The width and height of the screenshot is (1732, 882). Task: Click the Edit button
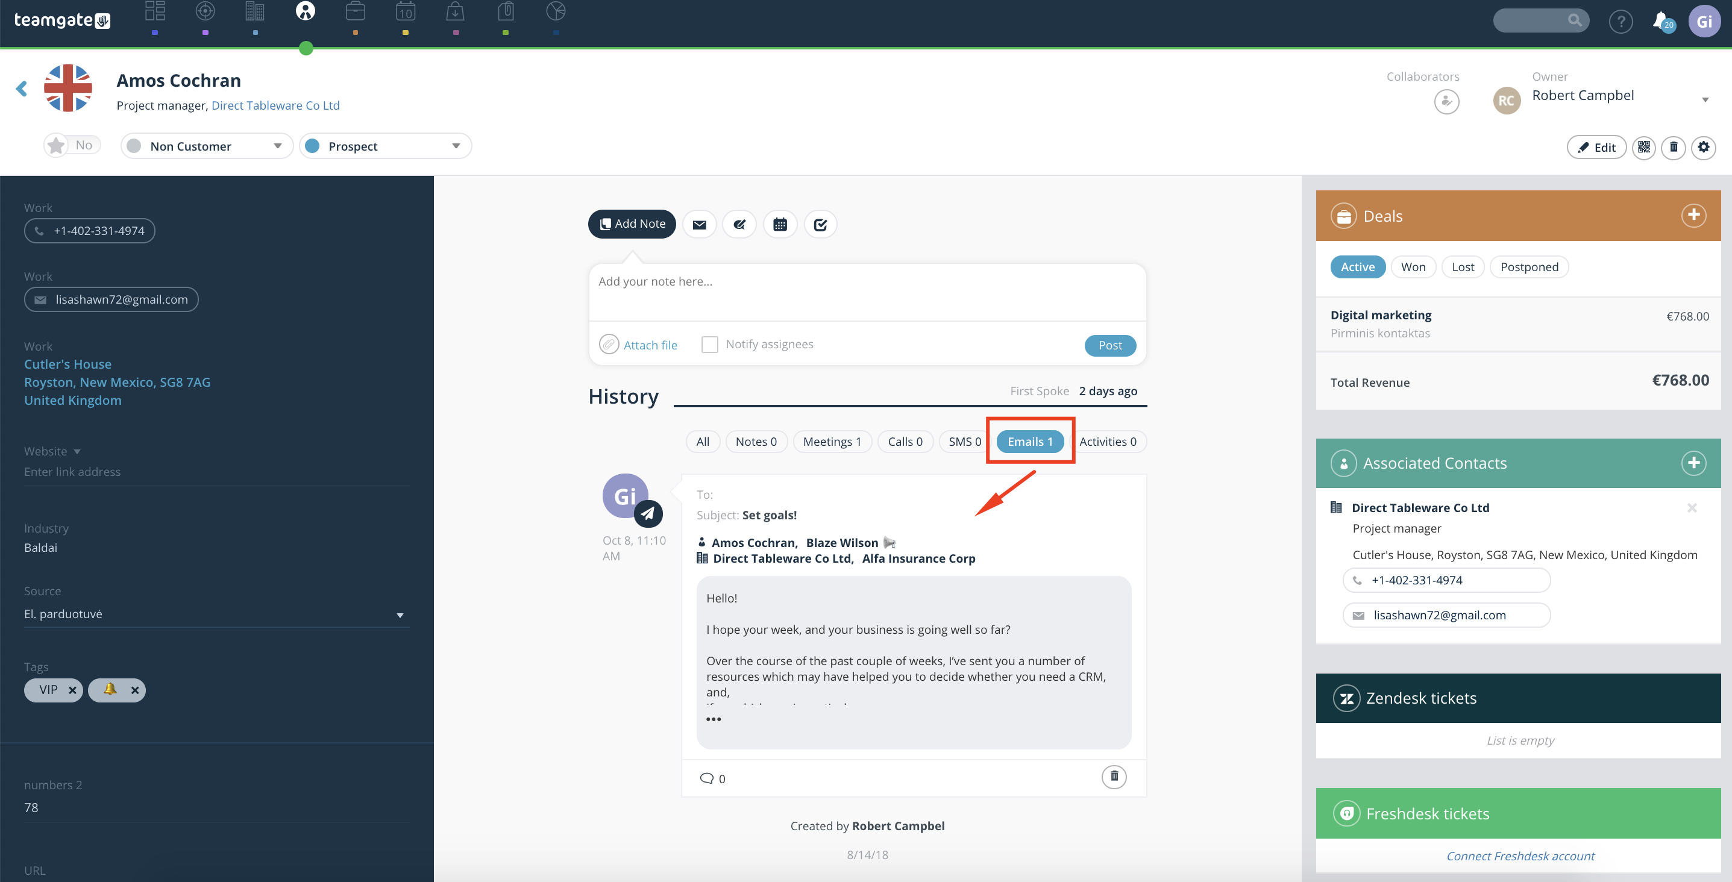click(x=1596, y=147)
